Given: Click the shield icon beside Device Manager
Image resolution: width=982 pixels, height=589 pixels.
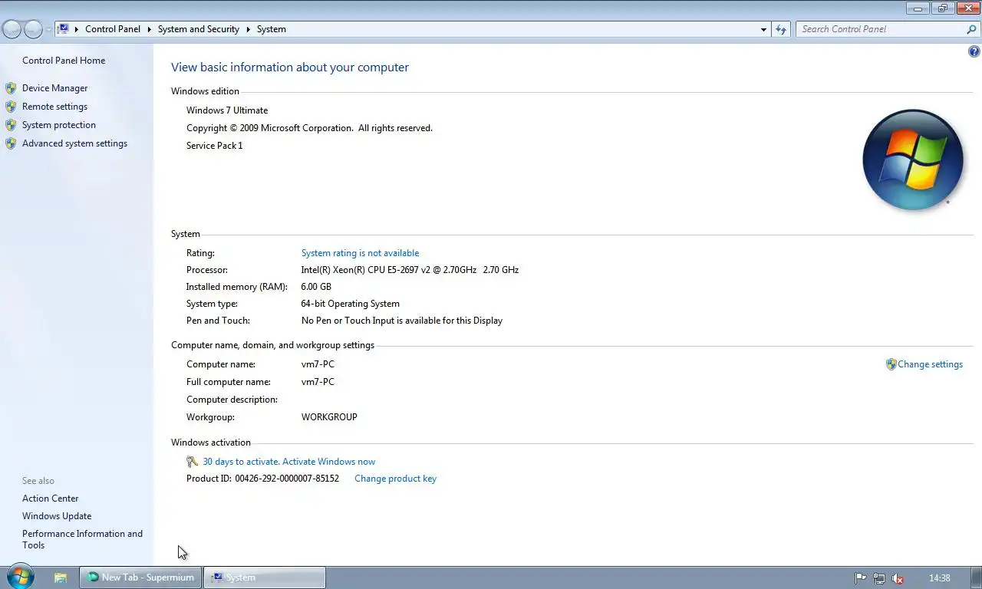Looking at the screenshot, I should point(11,88).
